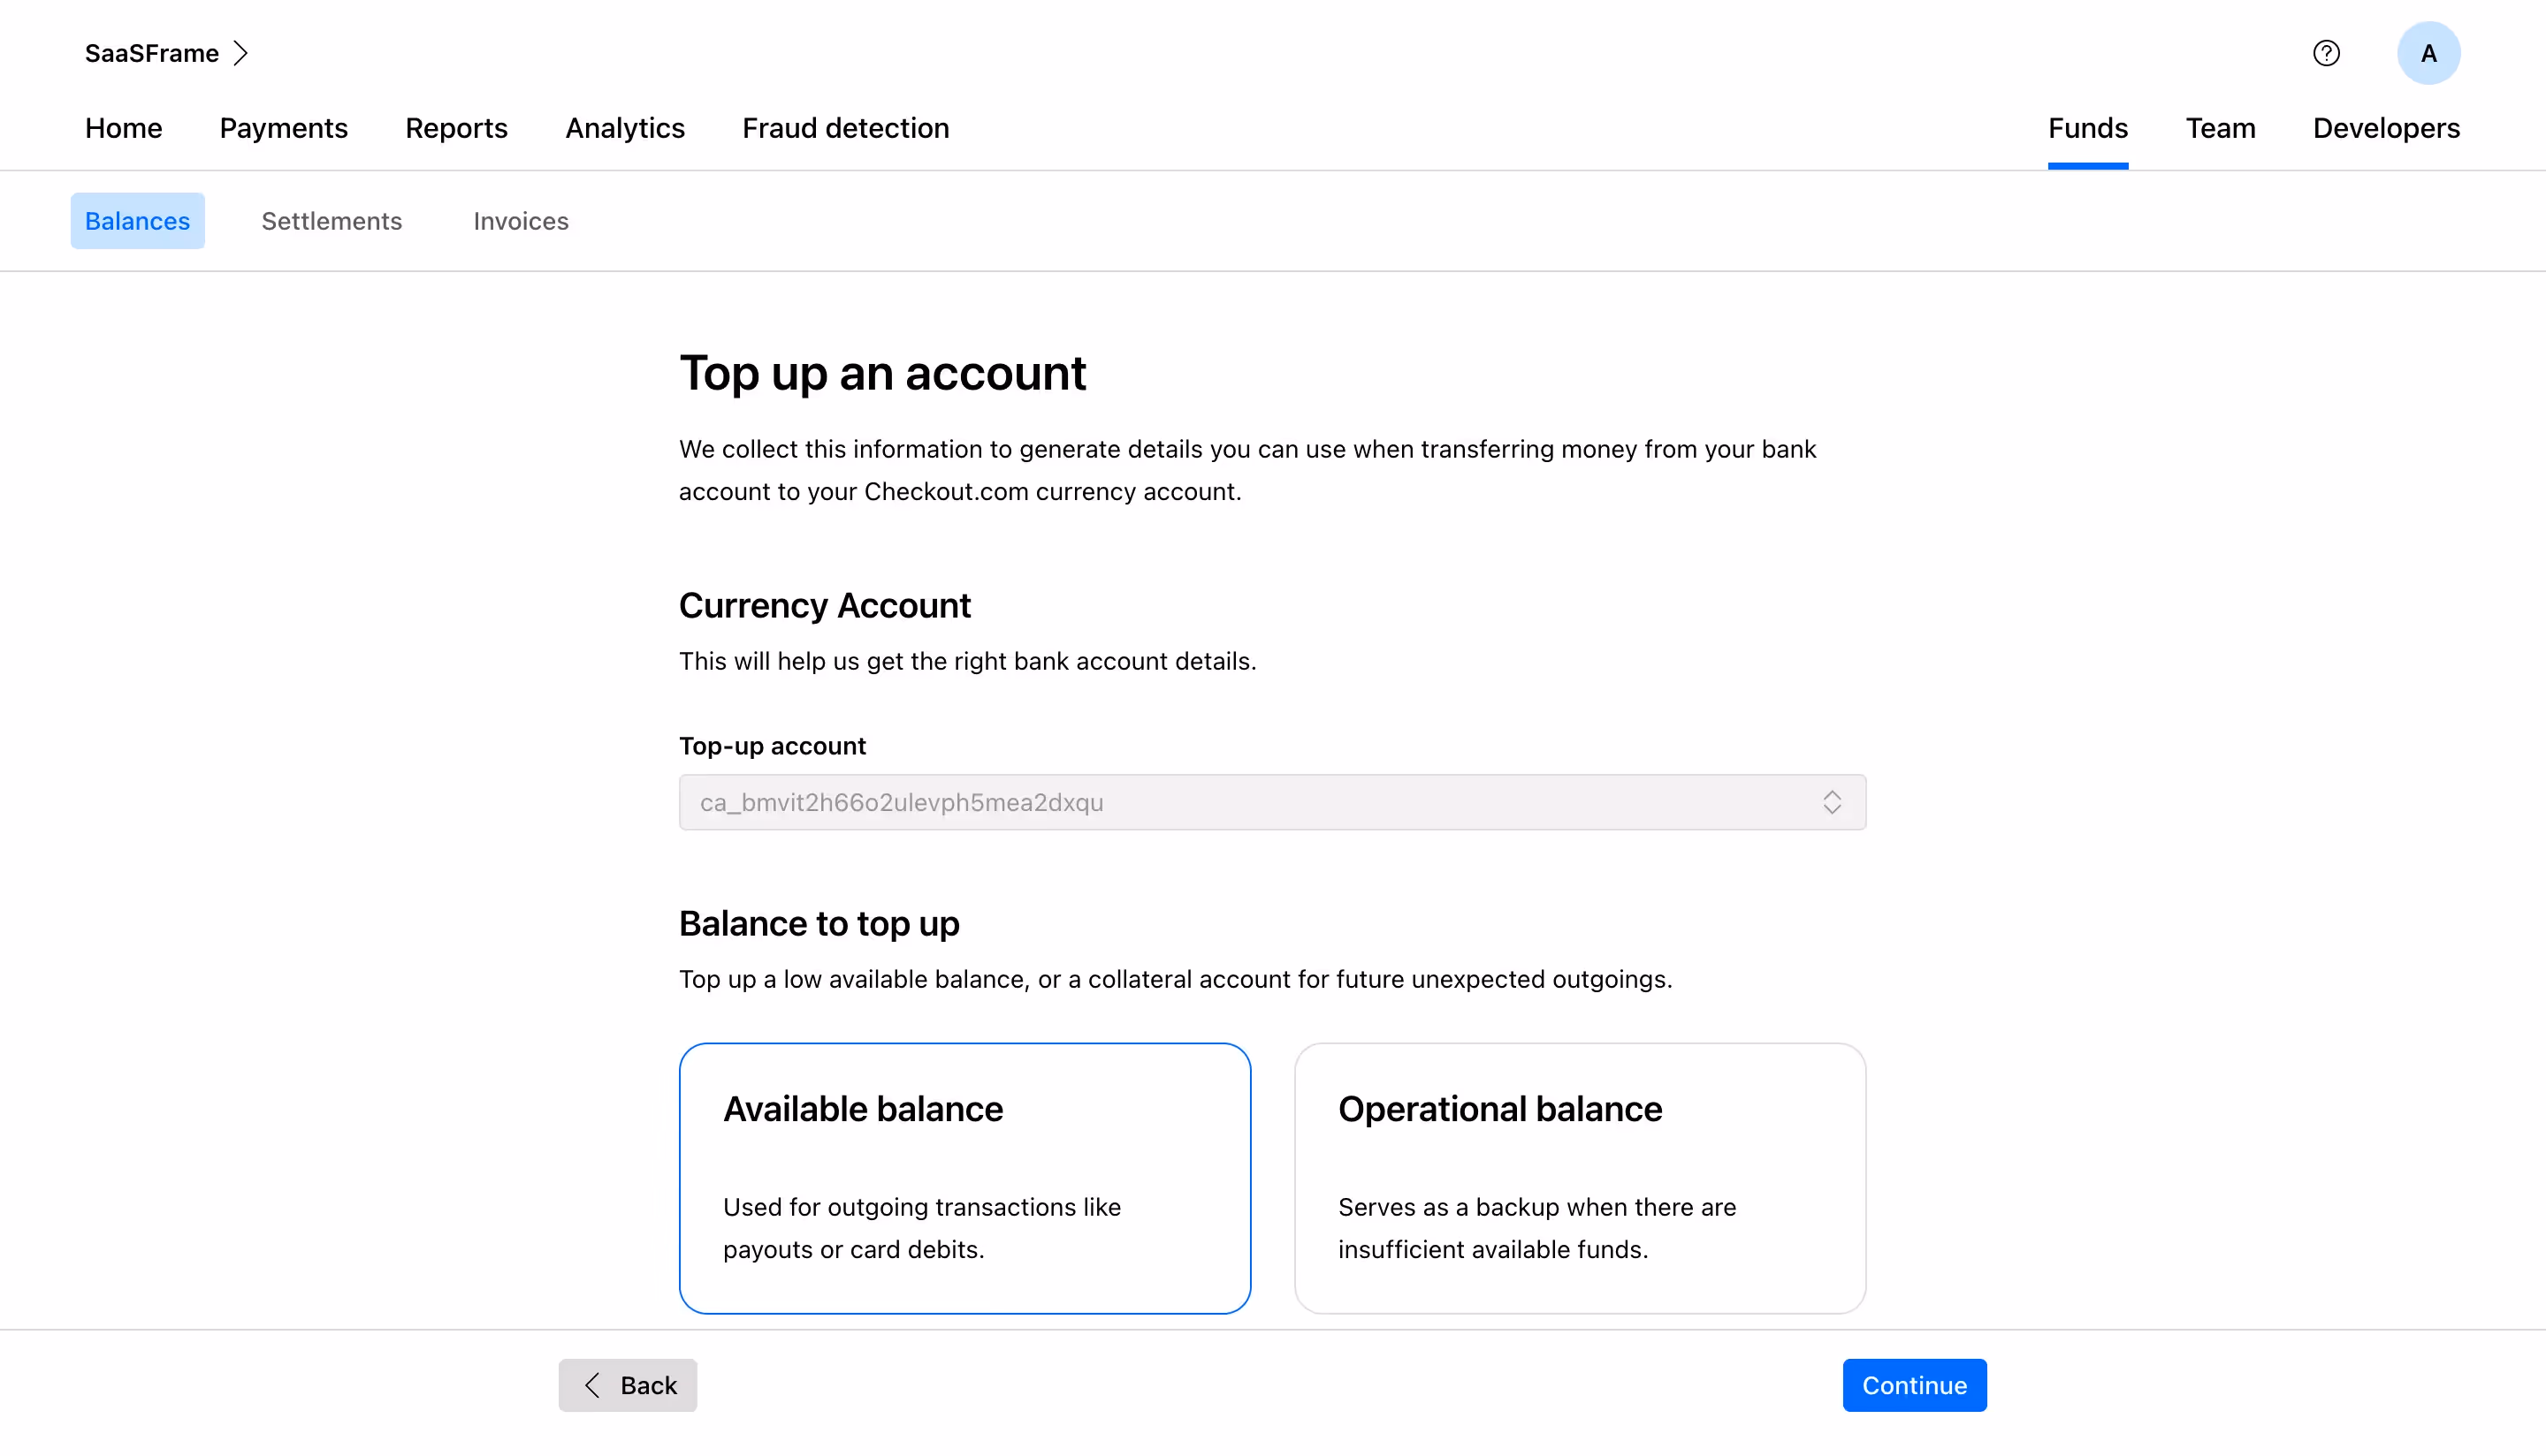Select the Available balance card
Image resolution: width=2546 pixels, height=1456 pixels.
pyautogui.click(x=964, y=1178)
